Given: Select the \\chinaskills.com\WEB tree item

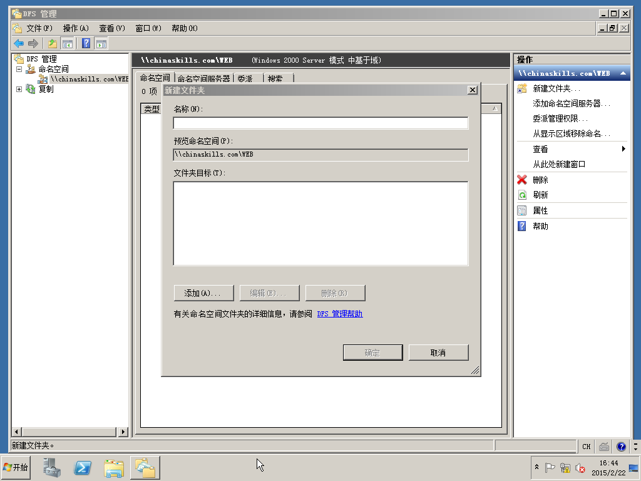Looking at the screenshot, I should (90, 79).
